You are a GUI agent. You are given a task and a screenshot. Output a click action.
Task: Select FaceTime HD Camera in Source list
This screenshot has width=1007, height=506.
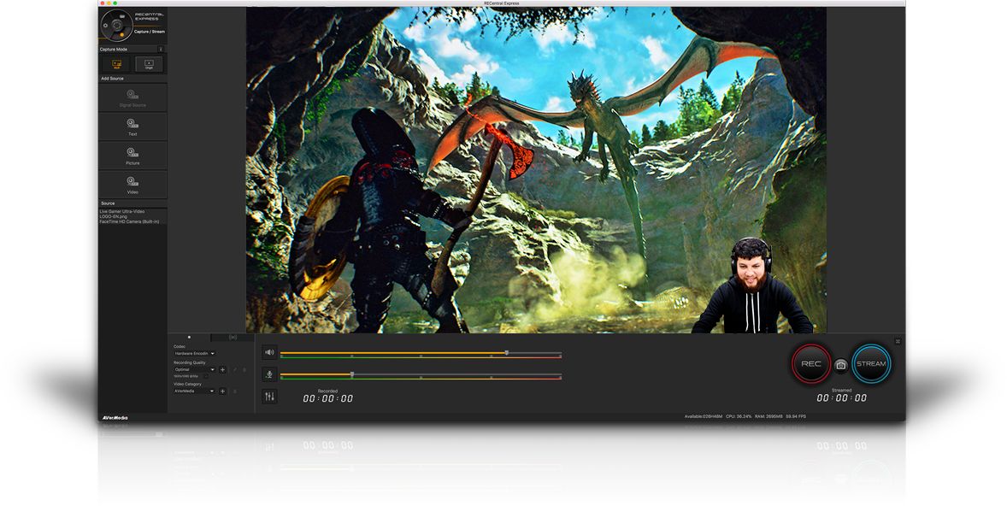click(x=129, y=221)
